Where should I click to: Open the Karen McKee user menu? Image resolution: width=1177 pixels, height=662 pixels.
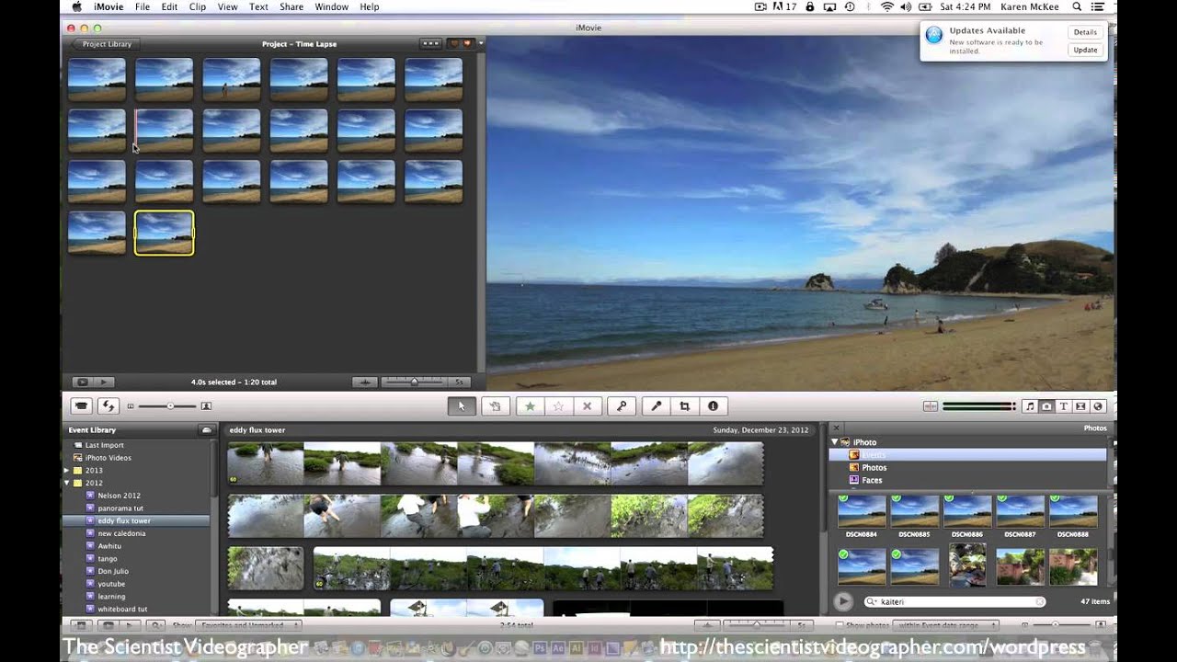[x=1030, y=6]
